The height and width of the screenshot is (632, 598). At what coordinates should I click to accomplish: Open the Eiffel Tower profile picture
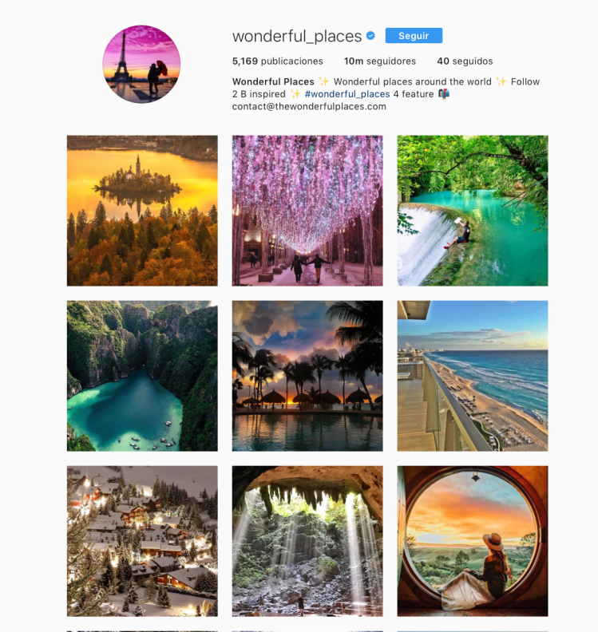pos(141,64)
